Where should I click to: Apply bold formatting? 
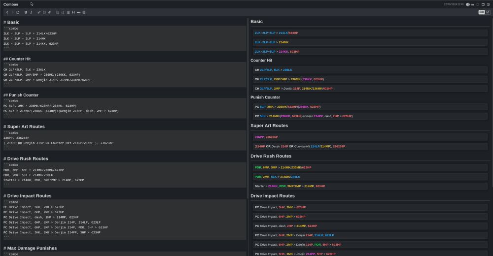point(26,12)
